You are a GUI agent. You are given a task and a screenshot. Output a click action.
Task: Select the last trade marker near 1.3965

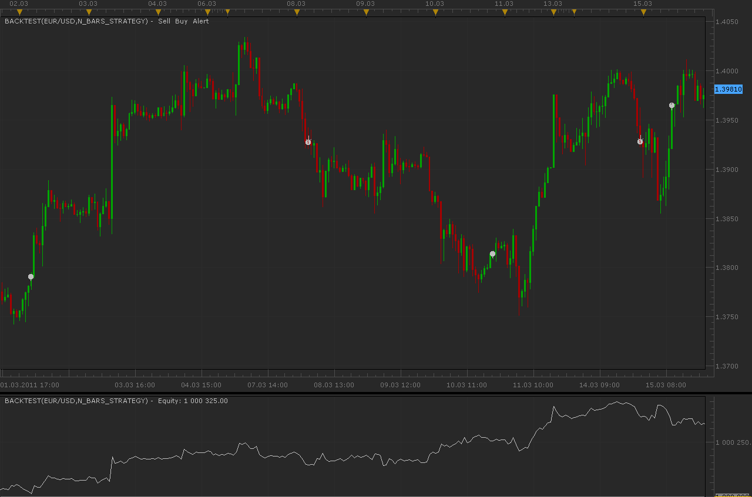[672, 106]
